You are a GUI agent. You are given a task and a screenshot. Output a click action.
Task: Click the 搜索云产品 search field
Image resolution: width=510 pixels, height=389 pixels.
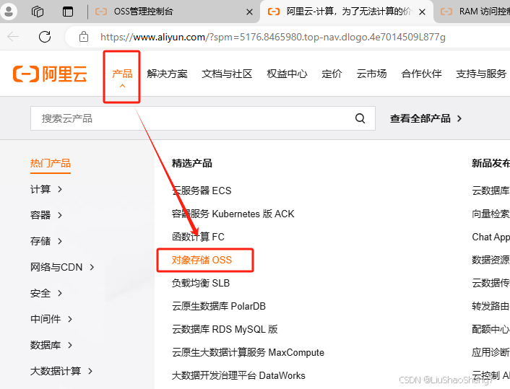(203, 118)
